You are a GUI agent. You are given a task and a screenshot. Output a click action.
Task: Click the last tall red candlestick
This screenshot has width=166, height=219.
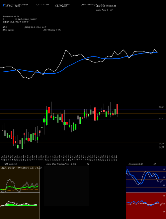[117, 109]
